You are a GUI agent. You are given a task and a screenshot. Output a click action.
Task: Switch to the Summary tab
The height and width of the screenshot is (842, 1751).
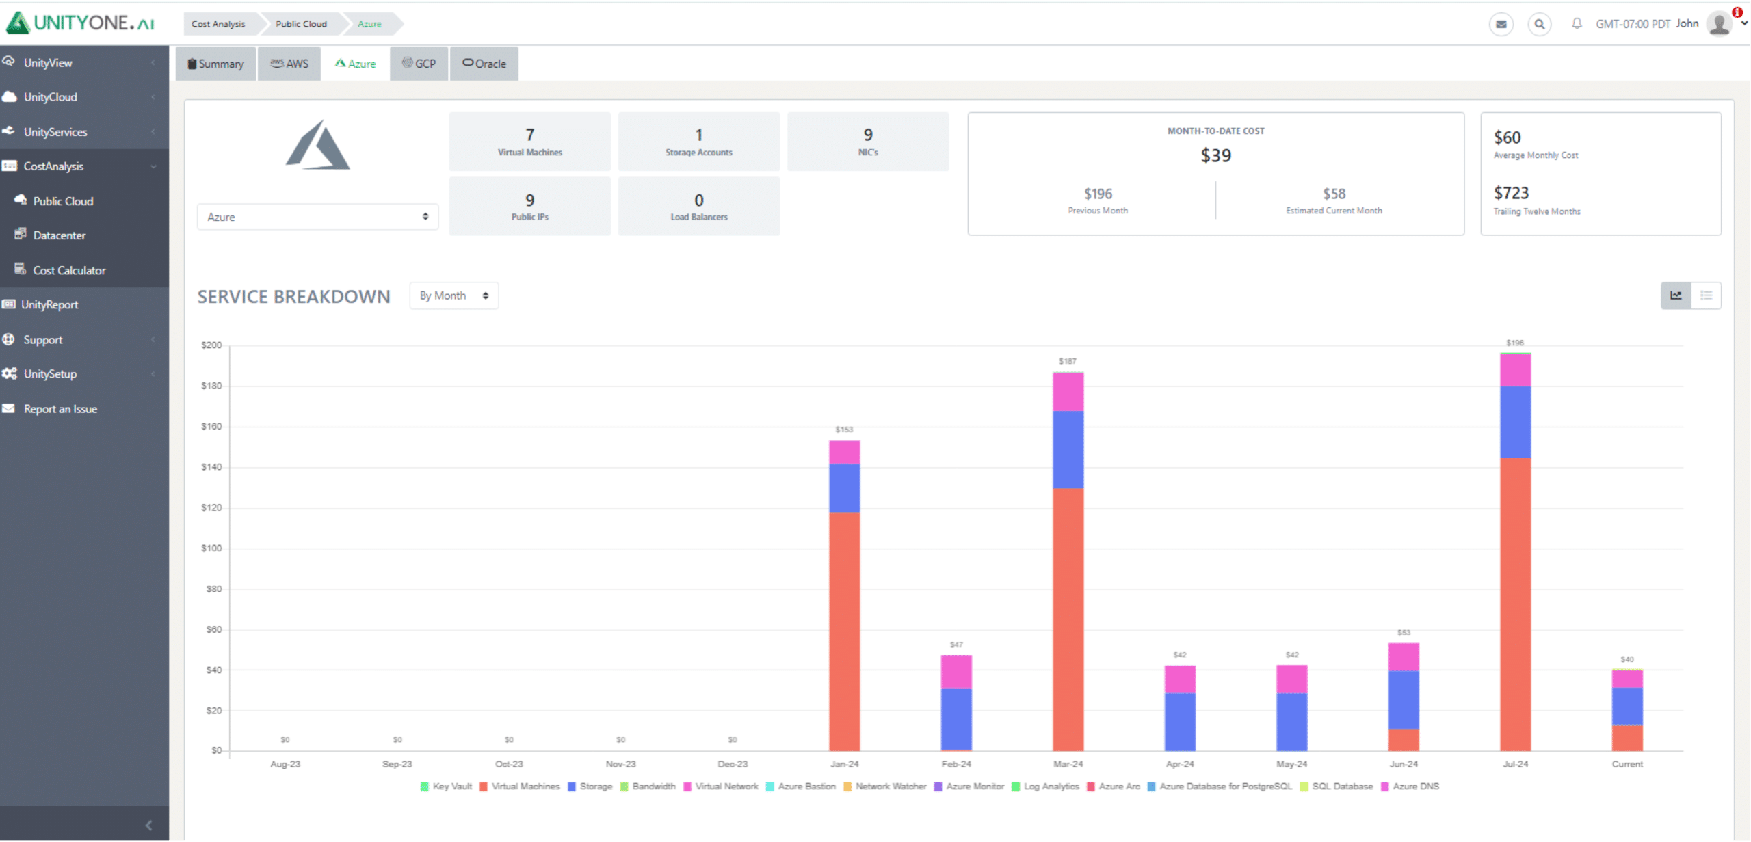[215, 64]
